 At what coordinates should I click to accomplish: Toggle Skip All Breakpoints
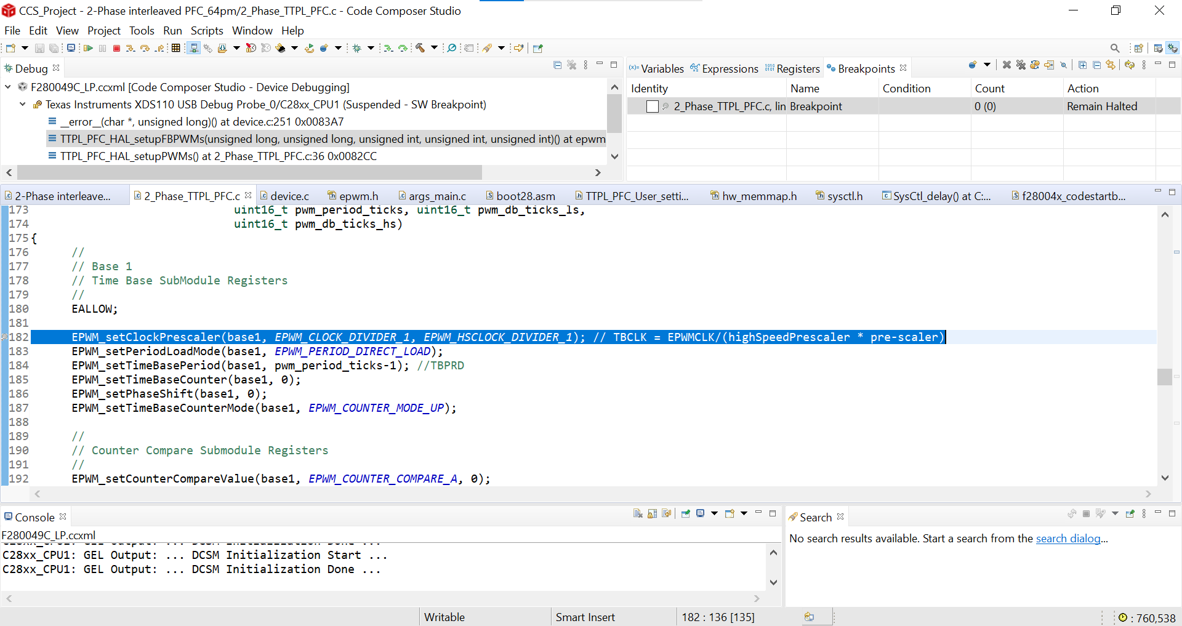tap(1063, 65)
